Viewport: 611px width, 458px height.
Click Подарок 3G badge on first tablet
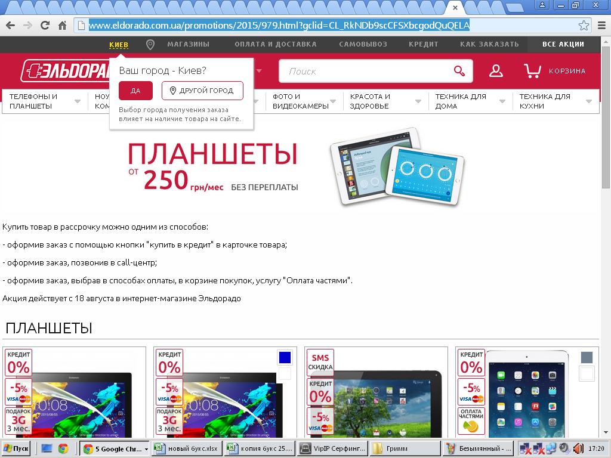click(x=18, y=420)
